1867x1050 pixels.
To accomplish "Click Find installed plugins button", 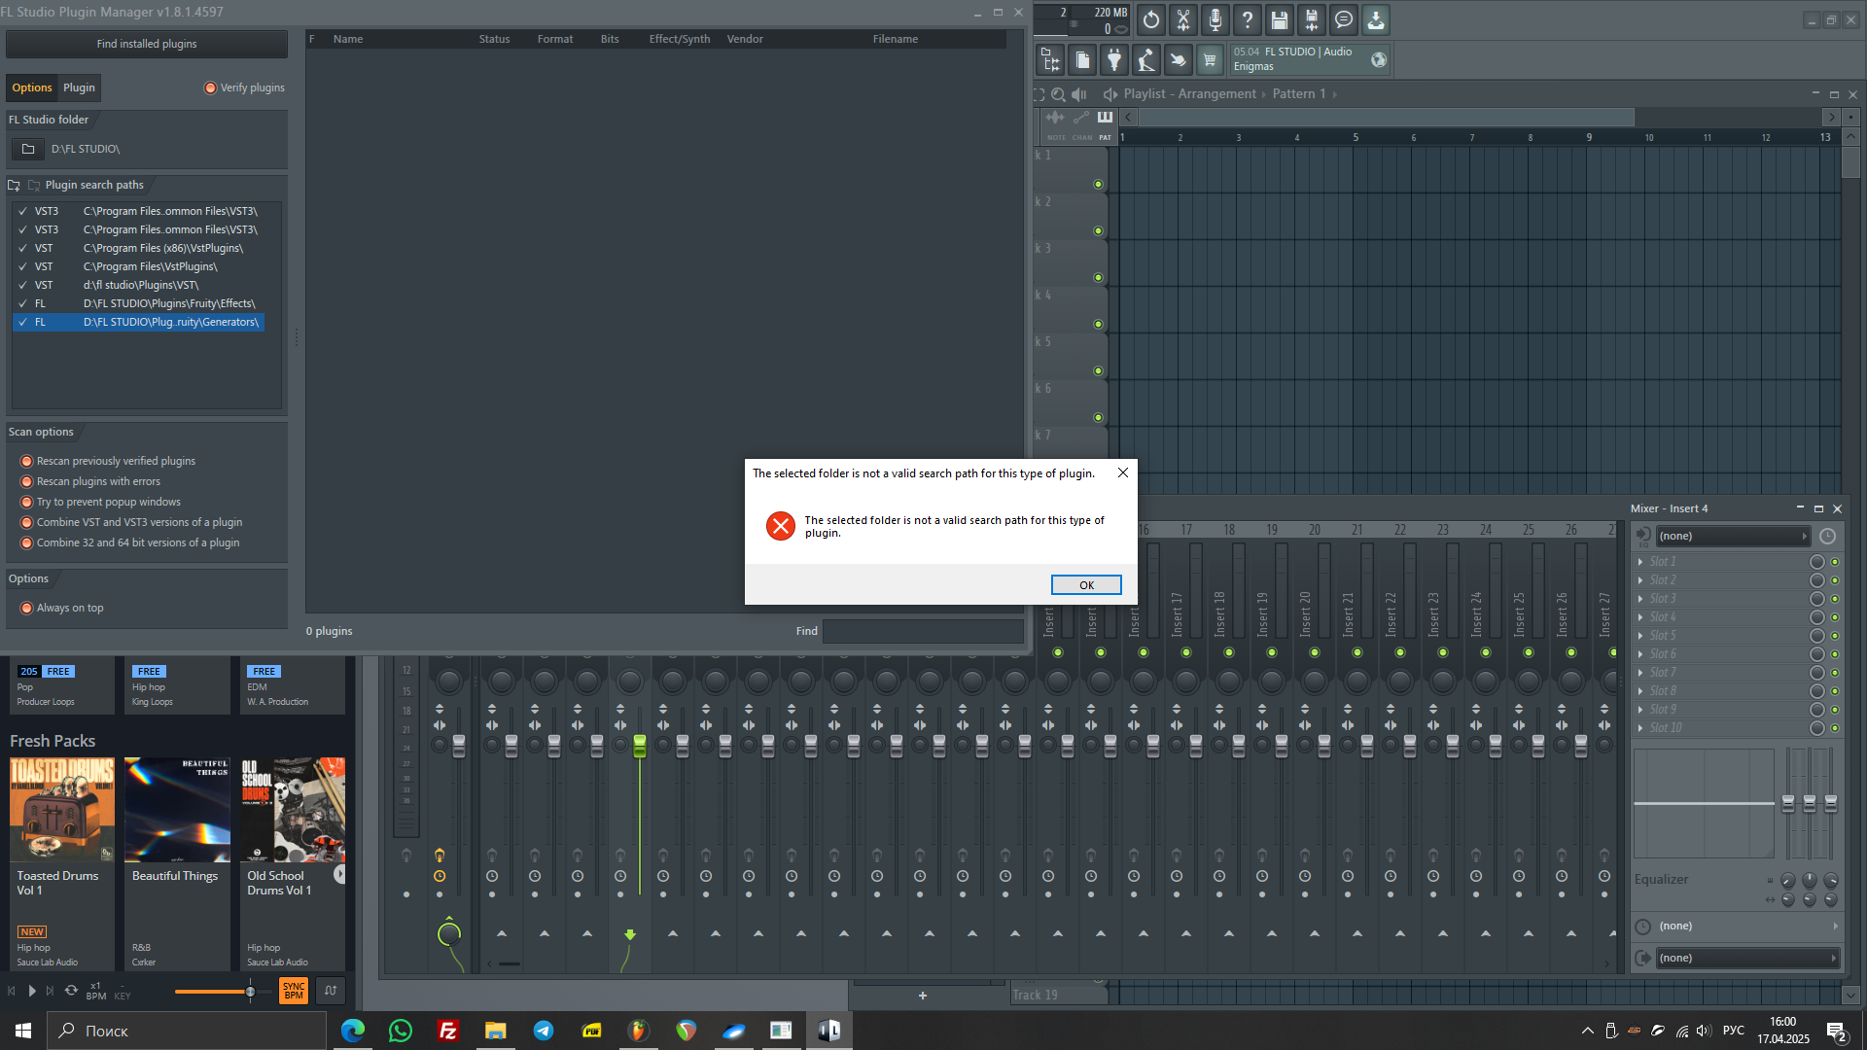I will click(x=147, y=44).
